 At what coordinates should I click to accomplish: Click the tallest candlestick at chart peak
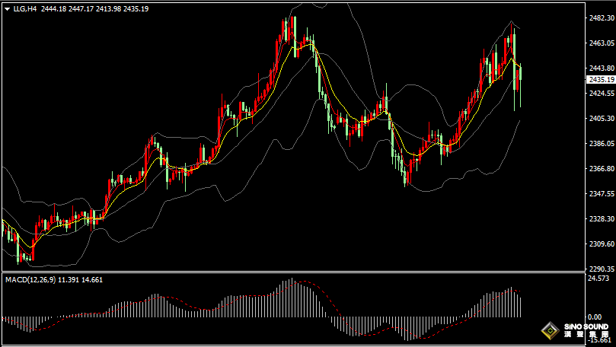point(293,30)
